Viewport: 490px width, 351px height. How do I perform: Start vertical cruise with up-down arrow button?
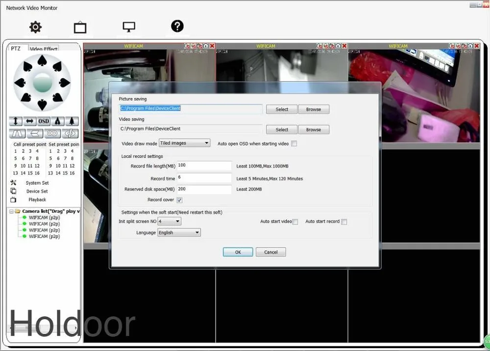16,121
